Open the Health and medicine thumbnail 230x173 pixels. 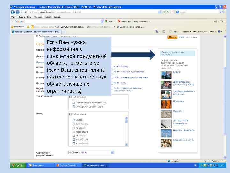point(166,95)
